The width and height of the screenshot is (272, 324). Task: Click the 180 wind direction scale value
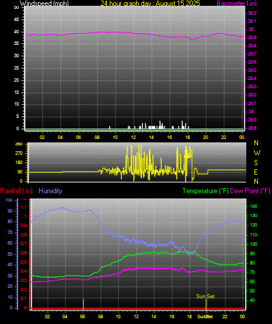(x=19, y=163)
